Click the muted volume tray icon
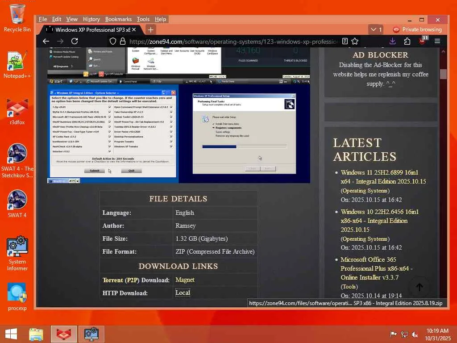Screen dimensions: 457x343 point(415,334)
